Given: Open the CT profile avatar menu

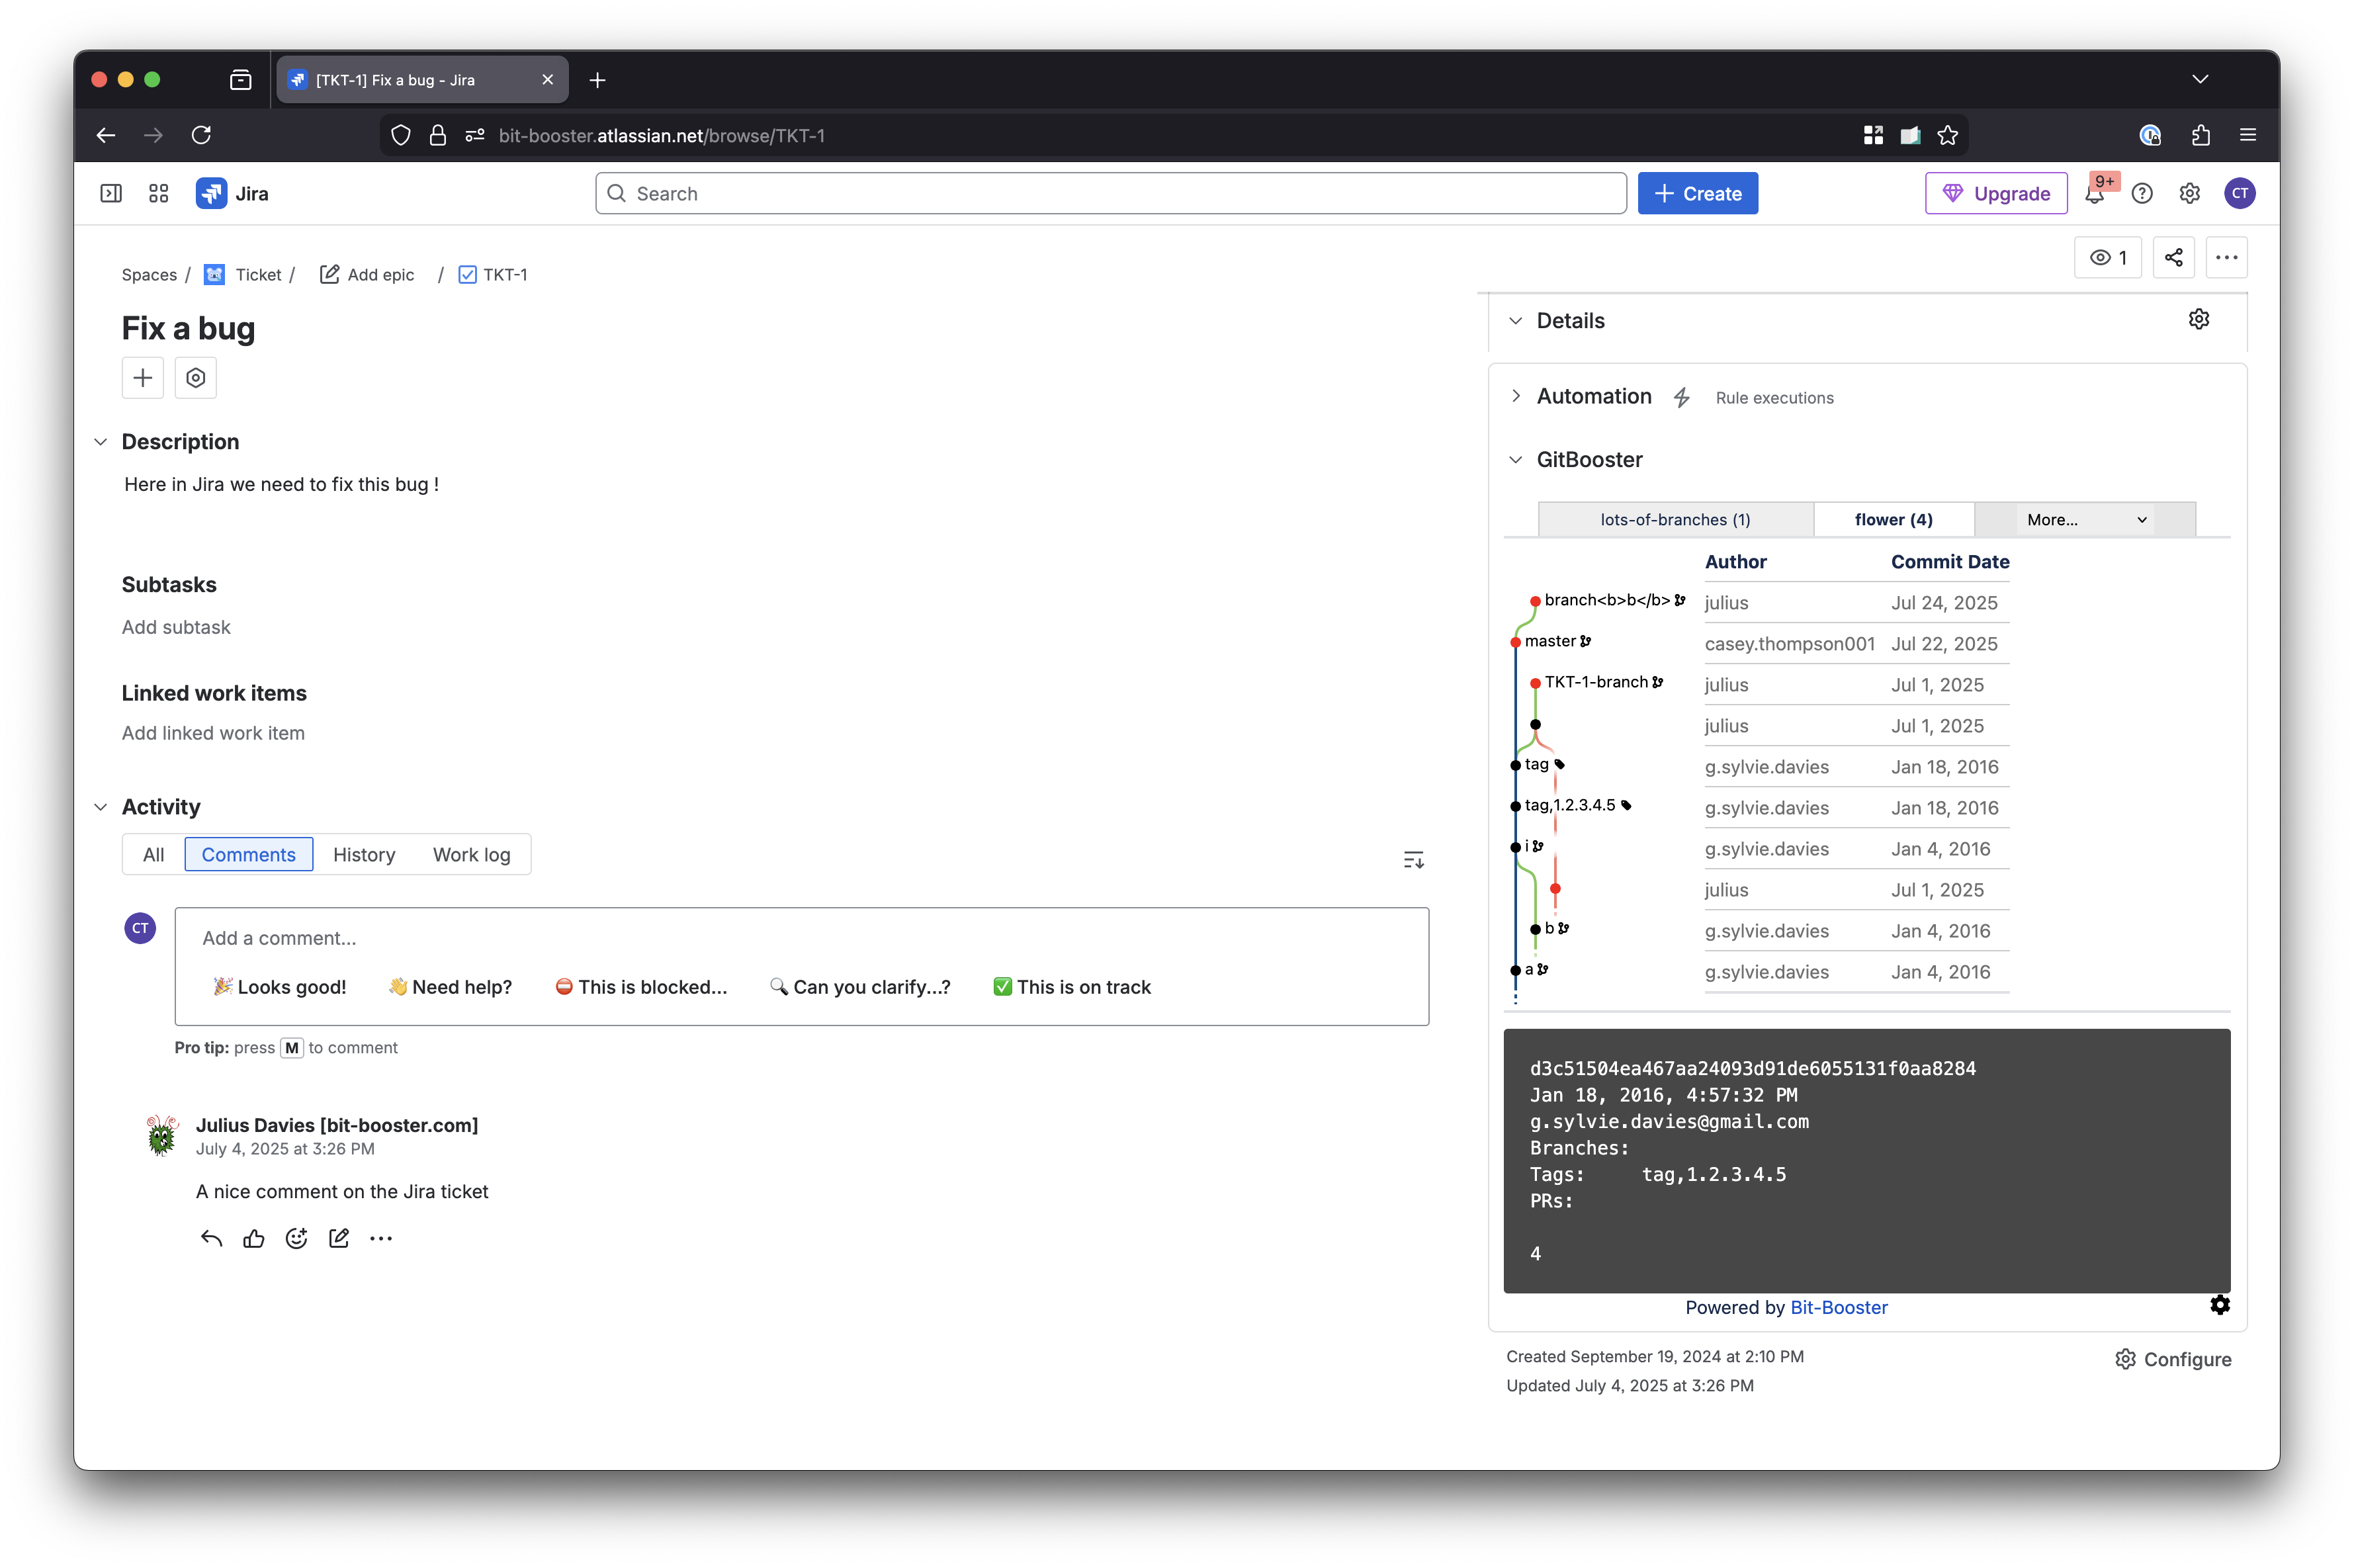Looking at the screenshot, I should pos(2240,193).
